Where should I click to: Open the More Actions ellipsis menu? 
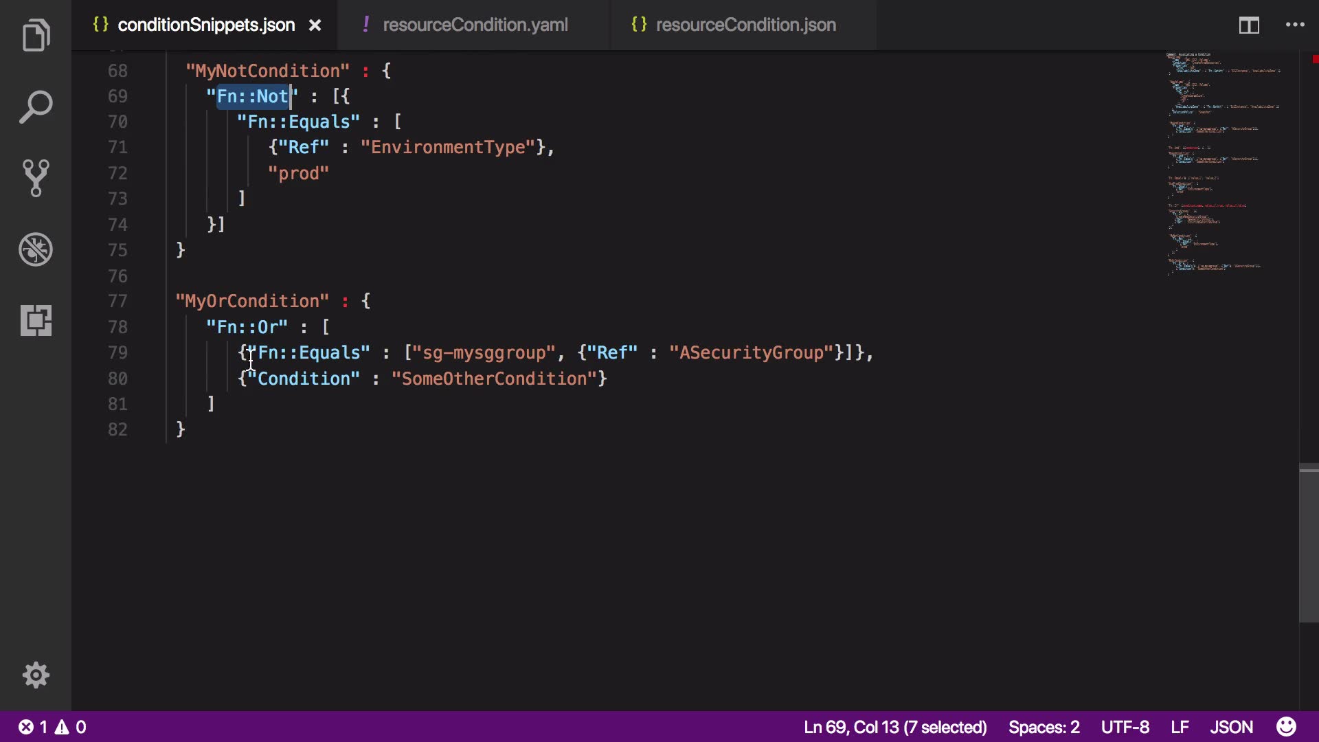pyautogui.click(x=1295, y=25)
